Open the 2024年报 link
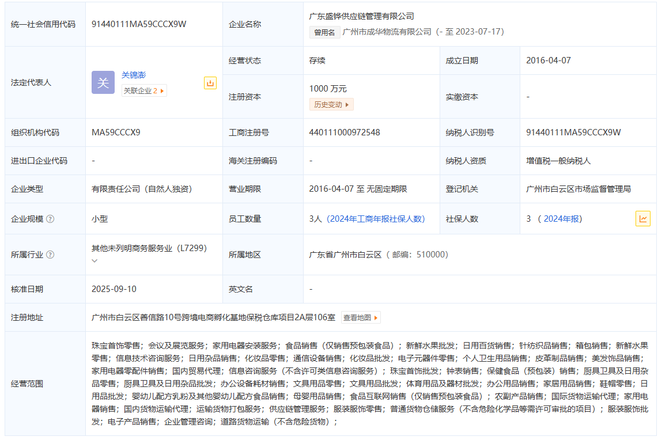The height and width of the screenshot is (440, 658). (562, 219)
